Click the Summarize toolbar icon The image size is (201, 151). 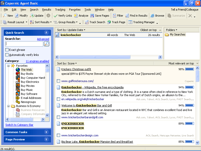pos(169,16)
